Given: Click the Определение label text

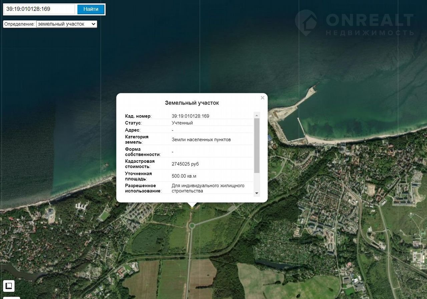Looking at the screenshot, I should [x=19, y=24].
